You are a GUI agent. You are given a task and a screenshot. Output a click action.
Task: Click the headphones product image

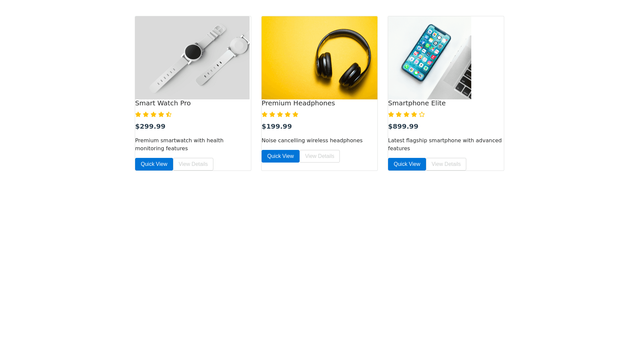(319, 58)
